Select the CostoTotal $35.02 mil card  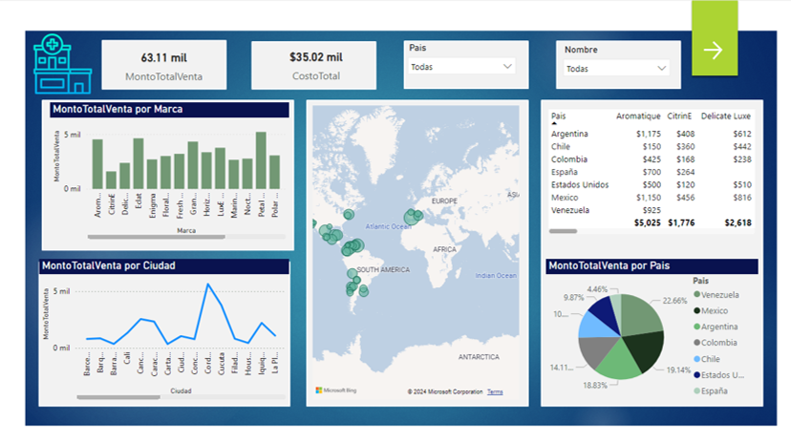315,65
